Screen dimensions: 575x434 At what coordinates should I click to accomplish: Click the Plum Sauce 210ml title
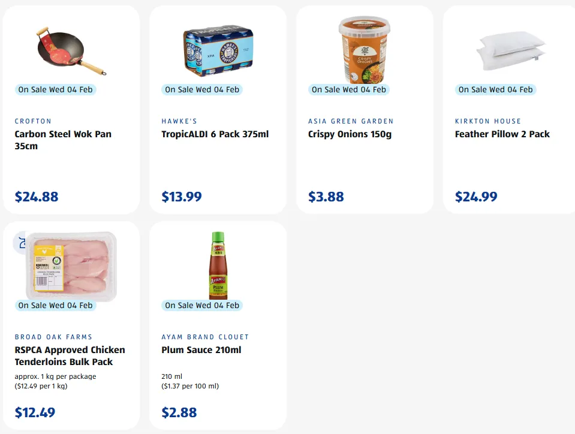coord(201,350)
